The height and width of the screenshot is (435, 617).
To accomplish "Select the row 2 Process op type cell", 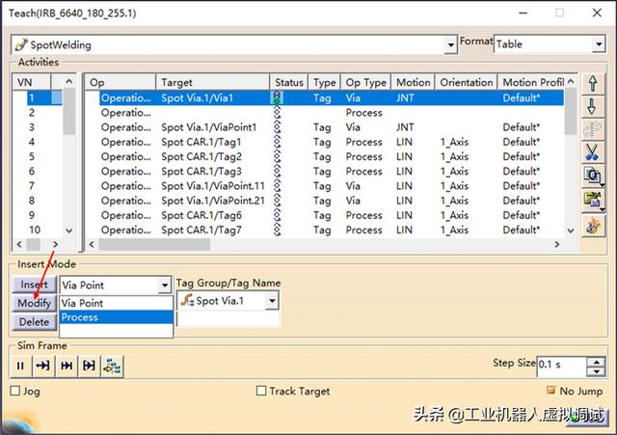I will [364, 113].
